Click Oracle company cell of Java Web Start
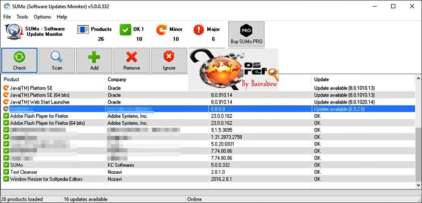 [x=114, y=102]
